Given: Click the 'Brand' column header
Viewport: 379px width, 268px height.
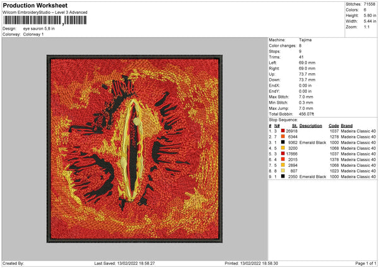Looking at the screenshot, I should (347, 126).
